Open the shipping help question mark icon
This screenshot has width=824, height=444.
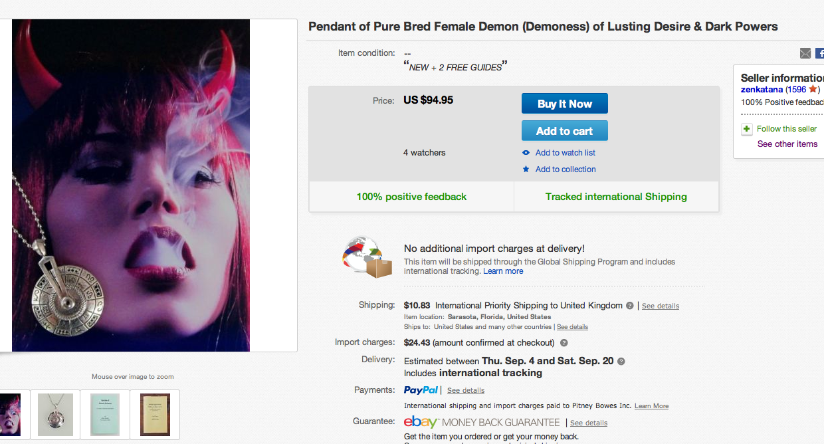click(629, 306)
